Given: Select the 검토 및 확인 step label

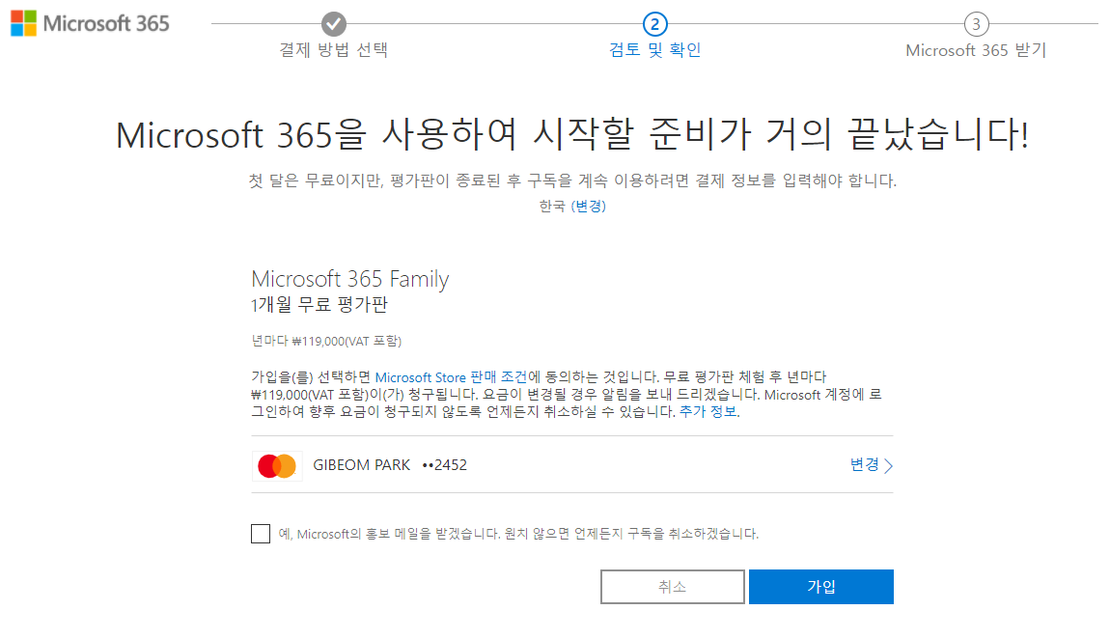Looking at the screenshot, I should pos(654,49).
